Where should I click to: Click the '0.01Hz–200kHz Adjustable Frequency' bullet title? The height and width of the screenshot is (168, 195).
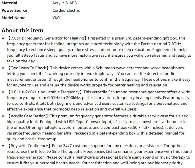(45, 92)
